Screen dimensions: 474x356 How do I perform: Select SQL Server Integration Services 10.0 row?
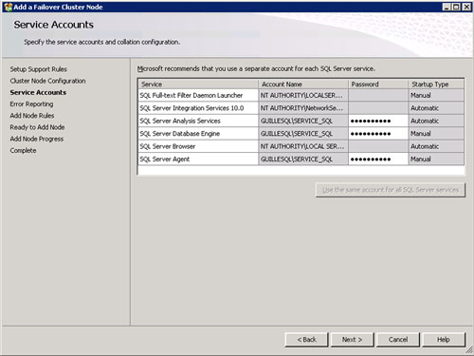pyautogui.click(x=301, y=108)
